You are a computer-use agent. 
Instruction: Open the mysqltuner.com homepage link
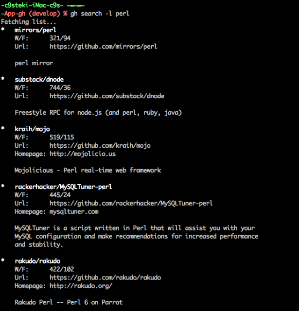[74, 212]
